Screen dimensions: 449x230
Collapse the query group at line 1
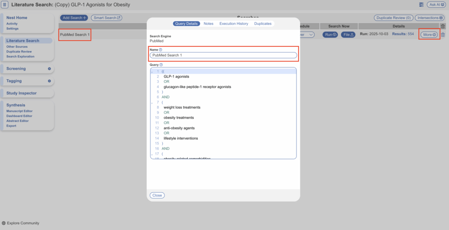[x=152, y=71]
